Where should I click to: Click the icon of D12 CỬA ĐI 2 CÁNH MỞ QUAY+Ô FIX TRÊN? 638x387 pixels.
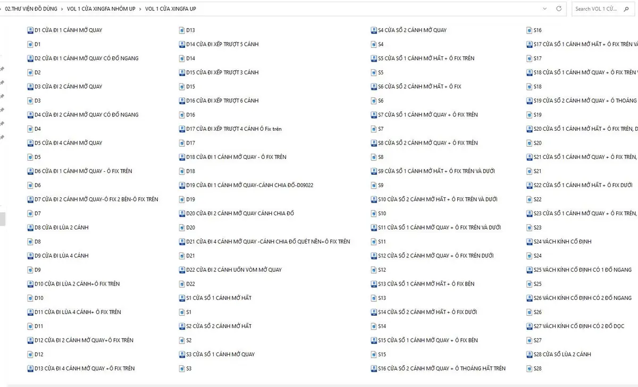pyautogui.click(x=30, y=340)
